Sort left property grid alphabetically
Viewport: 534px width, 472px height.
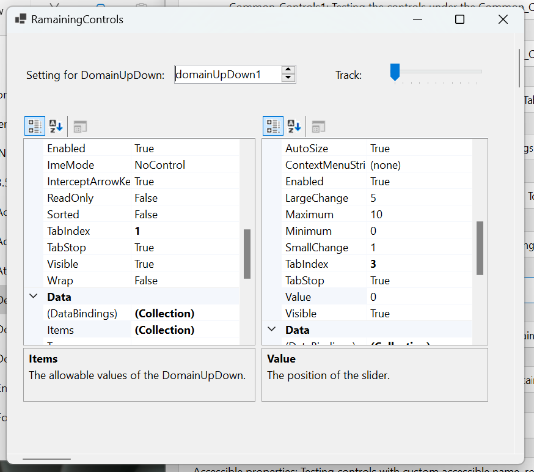[x=56, y=126]
